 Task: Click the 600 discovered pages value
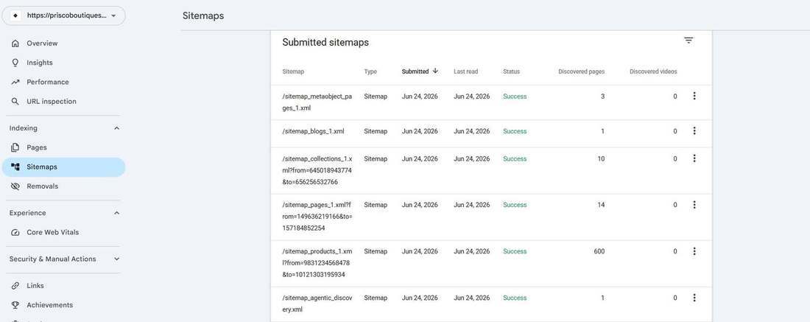click(x=599, y=252)
